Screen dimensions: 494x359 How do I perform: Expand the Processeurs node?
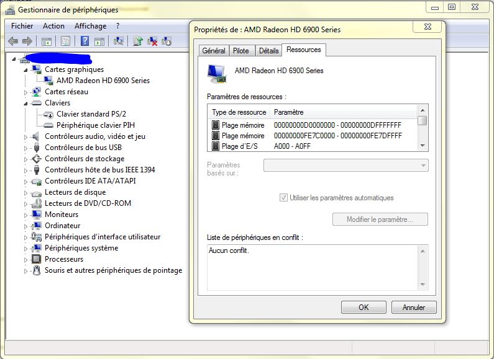coord(25,260)
